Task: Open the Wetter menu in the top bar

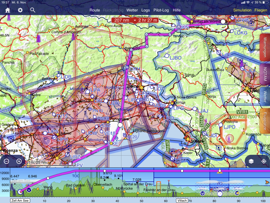Action: pyautogui.click(x=132, y=10)
